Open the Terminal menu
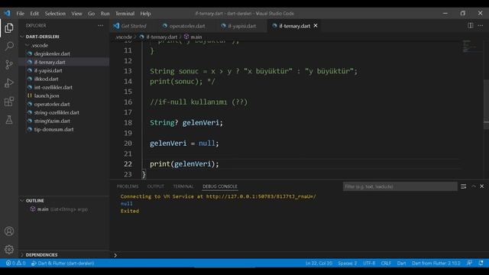The width and height of the screenshot is (489, 275). coord(125,14)
